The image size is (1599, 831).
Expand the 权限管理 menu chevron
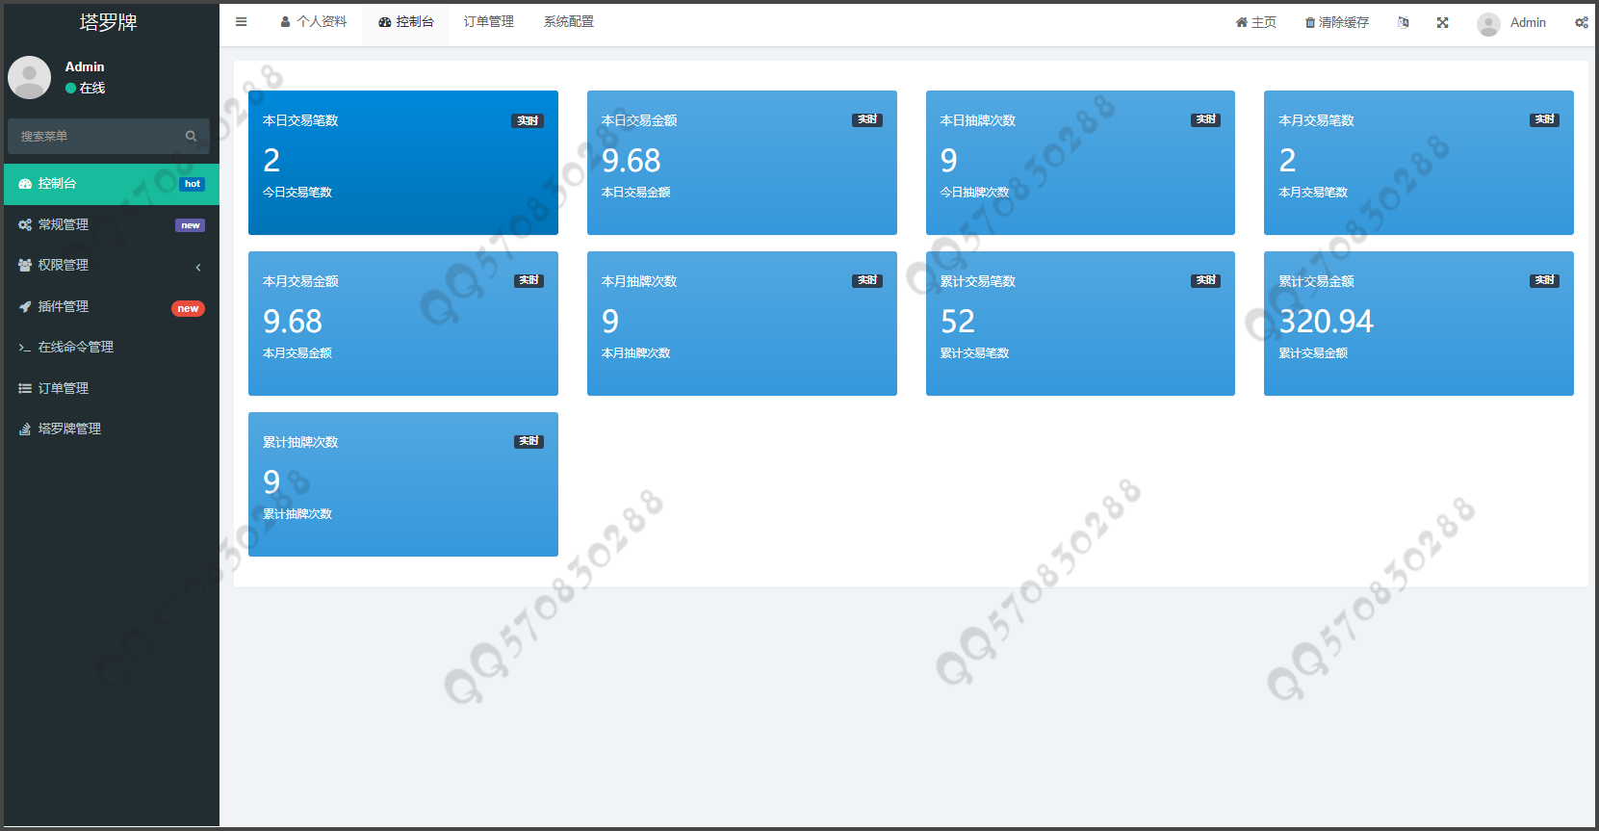click(x=198, y=267)
